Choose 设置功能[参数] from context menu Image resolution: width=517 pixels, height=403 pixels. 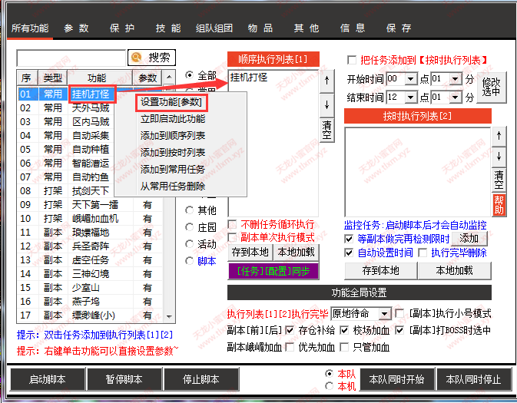tap(171, 102)
